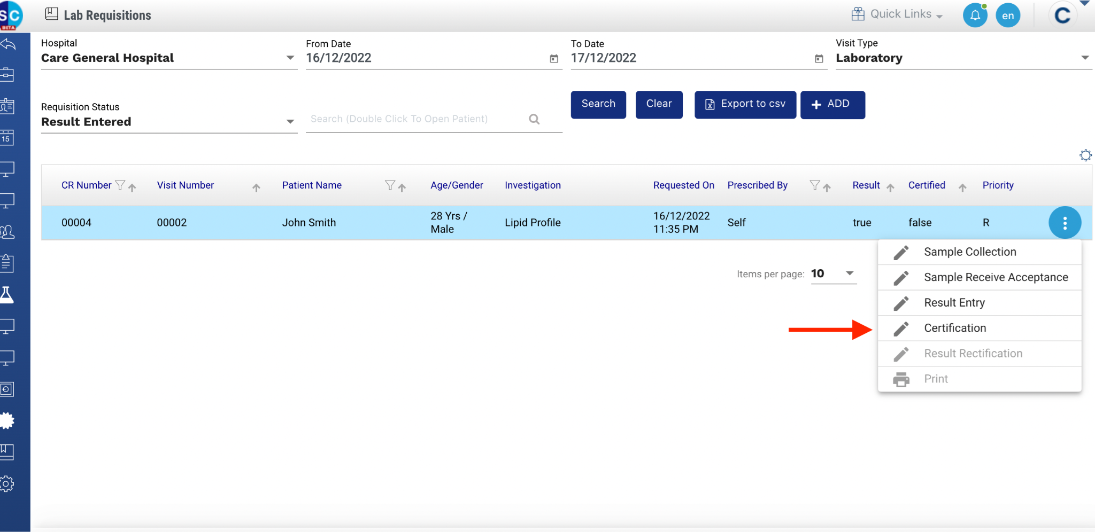
Task: Click the CR Number filter icon
Action: point(120,185)
